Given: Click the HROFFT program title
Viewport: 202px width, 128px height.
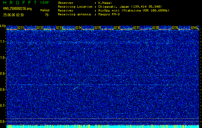Looking at the screenshot, I should tap(20, 3).
